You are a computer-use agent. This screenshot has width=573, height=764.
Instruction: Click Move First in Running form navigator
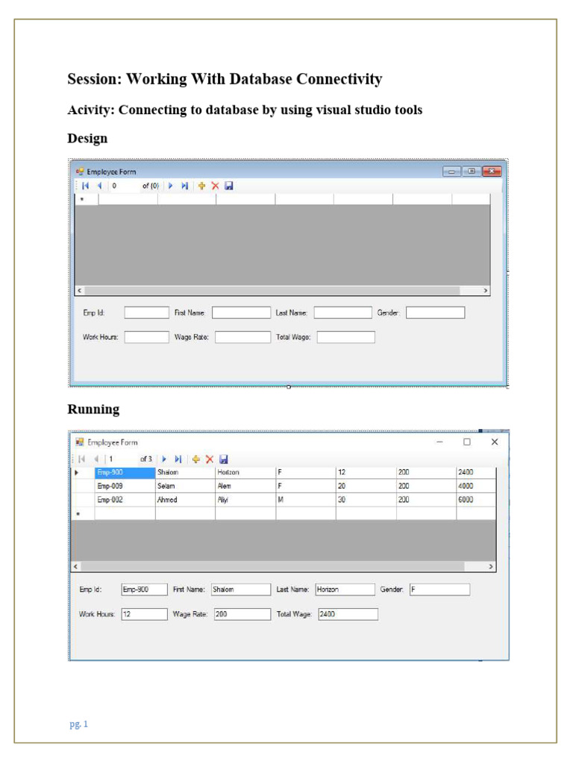click(82, 459)
